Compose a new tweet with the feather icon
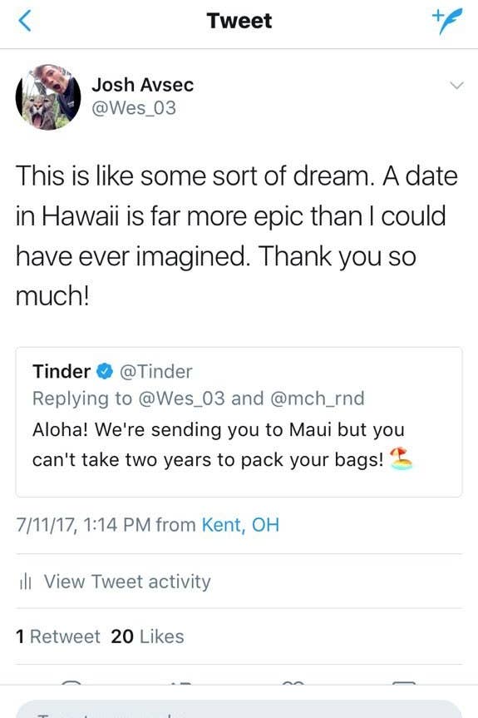 coord(447,21)
